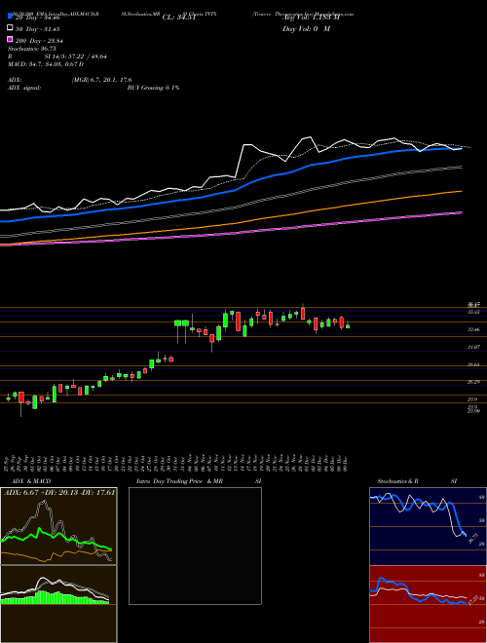Click the last green candlestick on the chart
487x643 pixels.
click(348, 326)
